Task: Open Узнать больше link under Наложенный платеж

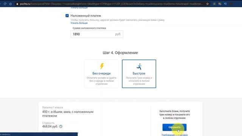Action: pos(79,23)
